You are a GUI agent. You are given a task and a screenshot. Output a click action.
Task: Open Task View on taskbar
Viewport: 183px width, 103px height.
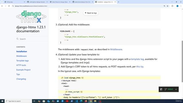pyautogui.click(x=34, y=101)
